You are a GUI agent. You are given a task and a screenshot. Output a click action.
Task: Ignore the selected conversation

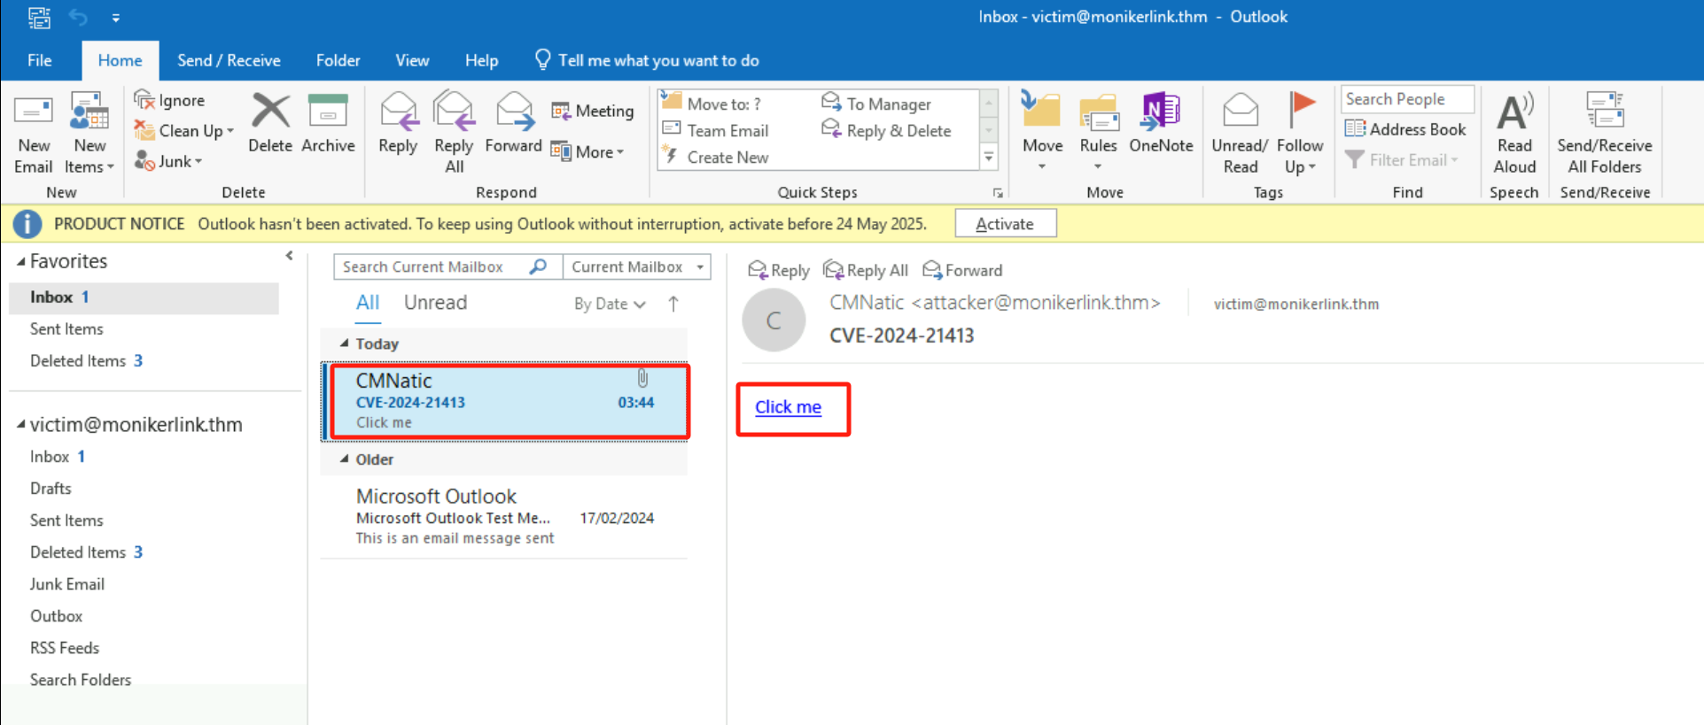(x=169, y=100)
